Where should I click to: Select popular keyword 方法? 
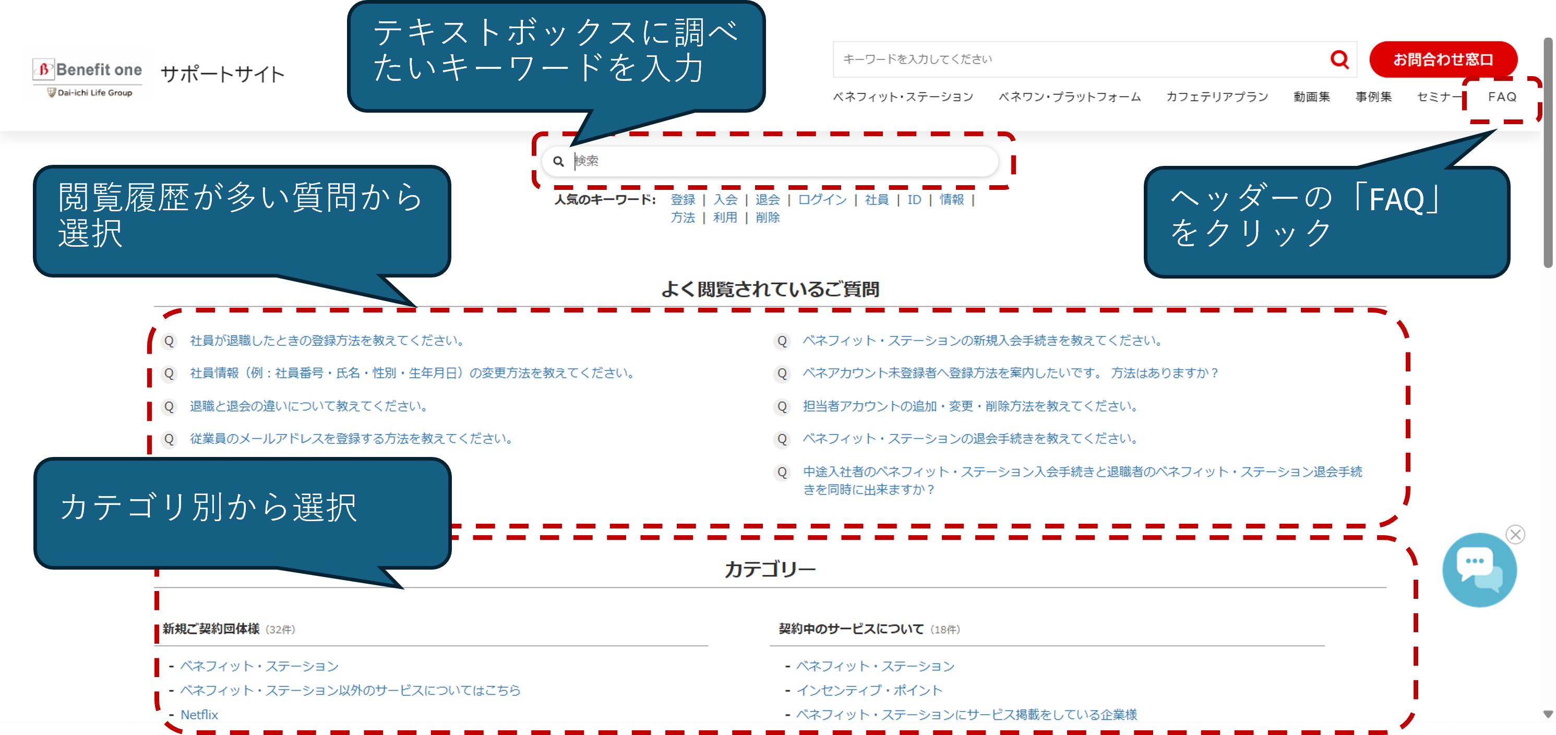[683, 218]
